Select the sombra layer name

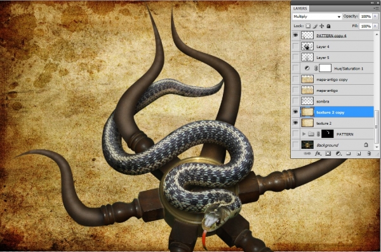point(323,101)
